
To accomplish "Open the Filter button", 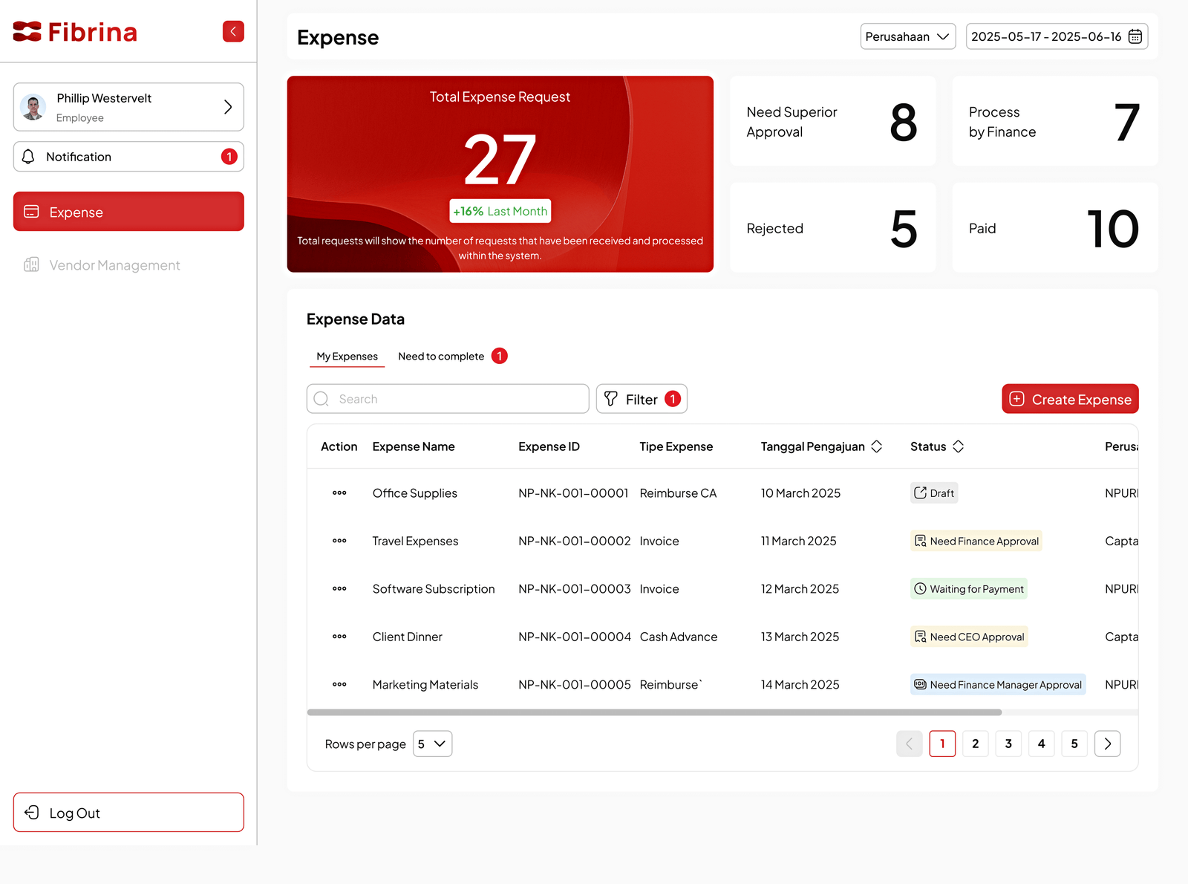I will (x=642, y=399).
